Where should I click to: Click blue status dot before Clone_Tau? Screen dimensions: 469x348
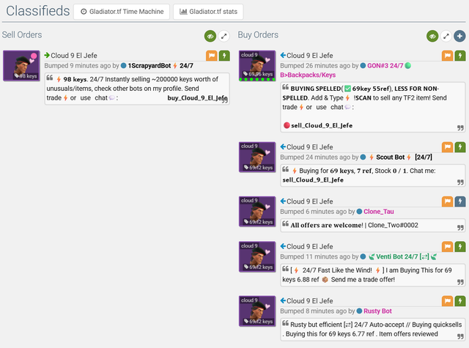tap(359, 212)
